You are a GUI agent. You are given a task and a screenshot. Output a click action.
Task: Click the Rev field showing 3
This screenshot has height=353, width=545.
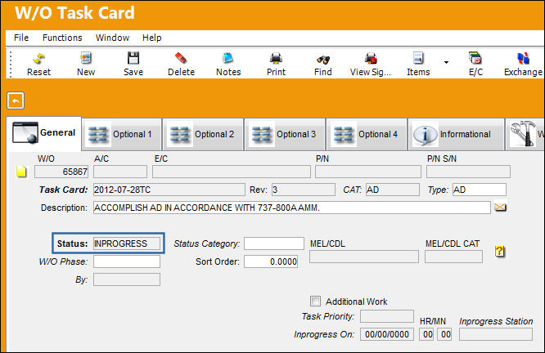(x=304, y=190)
